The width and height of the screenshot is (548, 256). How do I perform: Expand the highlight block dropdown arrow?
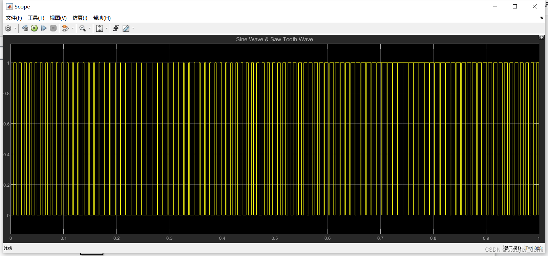73,28
